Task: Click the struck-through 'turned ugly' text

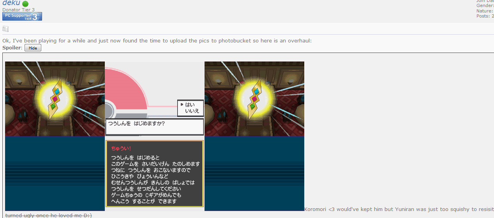Action: 49,215
